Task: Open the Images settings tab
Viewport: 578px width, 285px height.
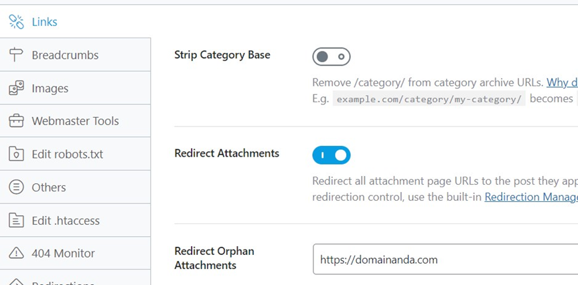Action: pyautogui.click(x=75, y=88)
